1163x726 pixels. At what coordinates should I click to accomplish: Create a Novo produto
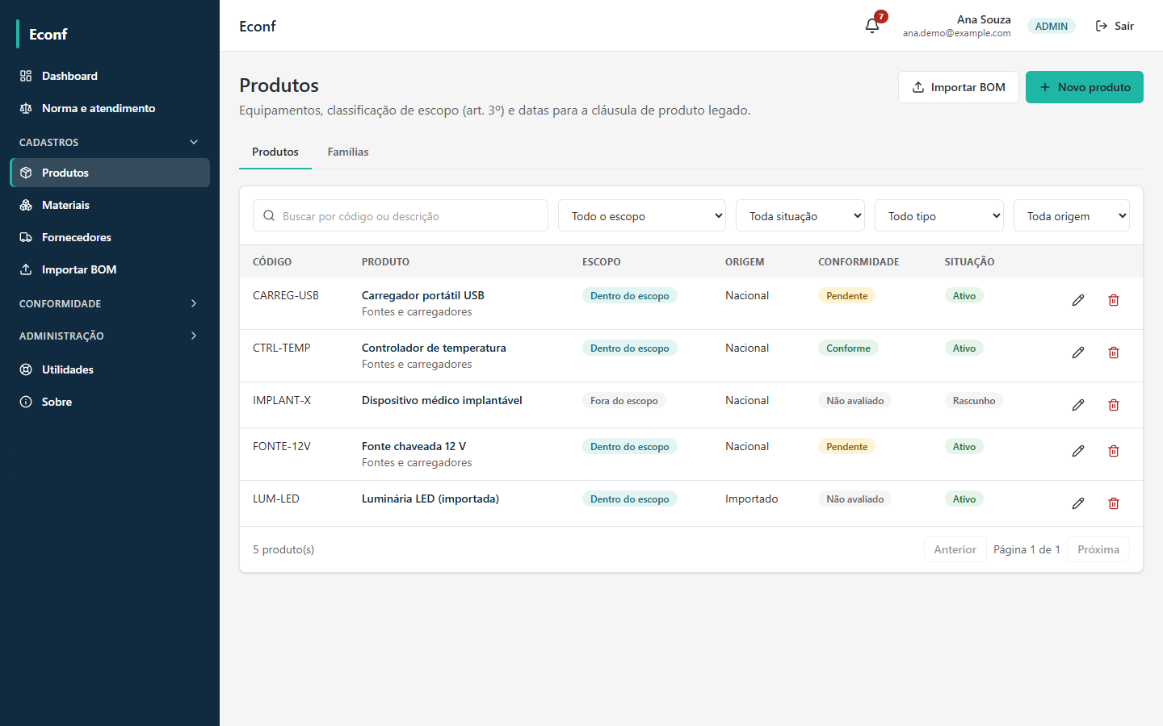[1085, 87]
